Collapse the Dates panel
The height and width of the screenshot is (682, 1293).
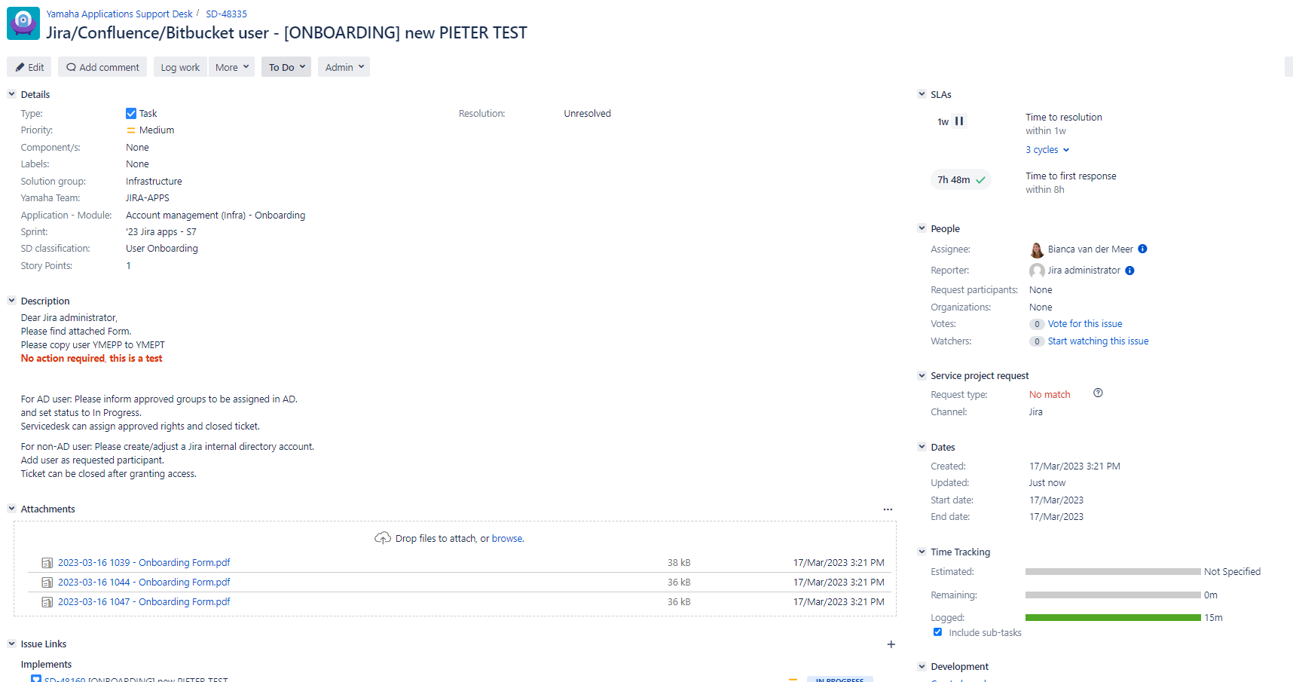pos(922,447)
